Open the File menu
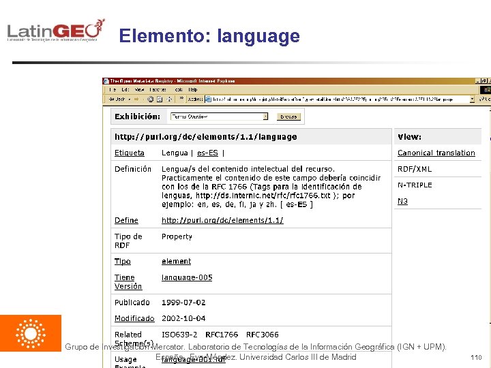This screenshot has height=368, width=491. 113,89
